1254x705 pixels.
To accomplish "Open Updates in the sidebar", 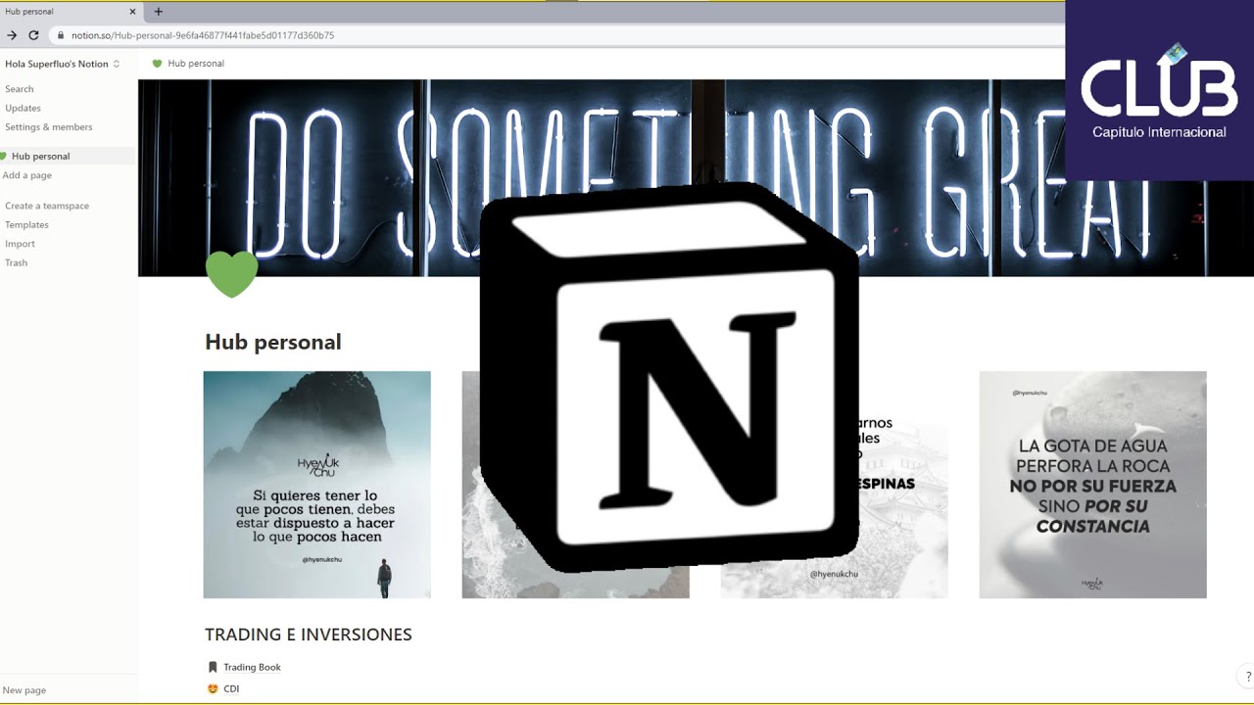I will pos(23,108).
